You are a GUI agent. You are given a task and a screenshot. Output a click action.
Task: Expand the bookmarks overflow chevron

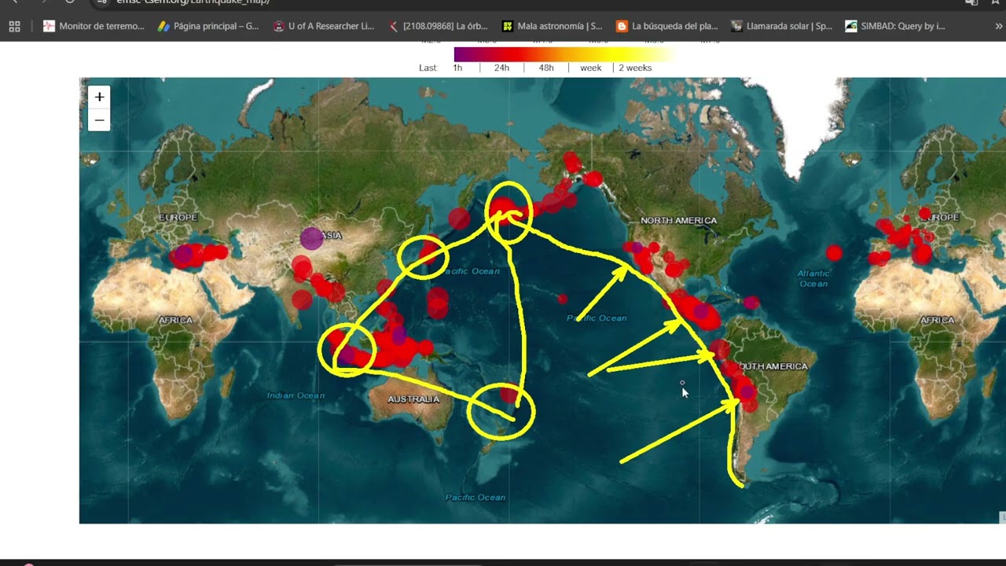999,26
